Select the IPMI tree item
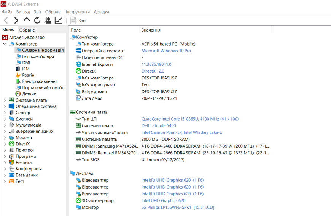This screenshot has width=331, height=216. [x=26, y=69]
